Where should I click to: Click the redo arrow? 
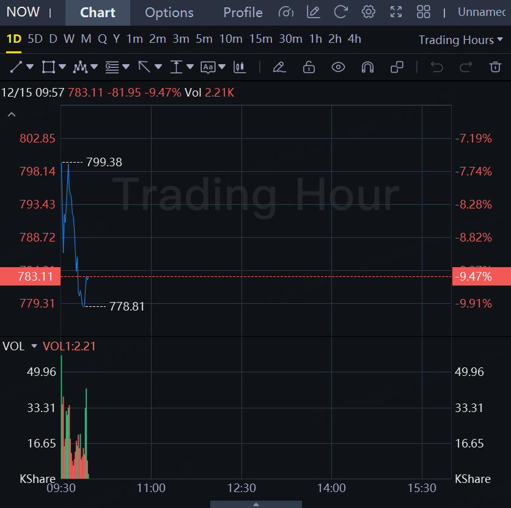(466, 67)
